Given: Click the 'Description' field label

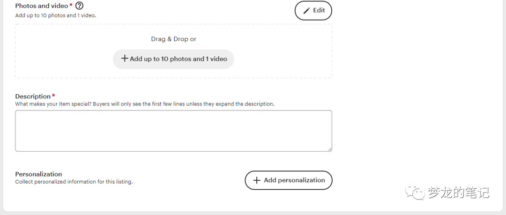Looking at the screenshot, I should point(33,96).
